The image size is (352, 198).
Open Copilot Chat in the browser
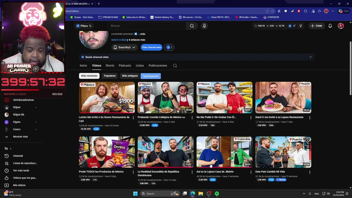pyautogui.click(x=344, y=11)
